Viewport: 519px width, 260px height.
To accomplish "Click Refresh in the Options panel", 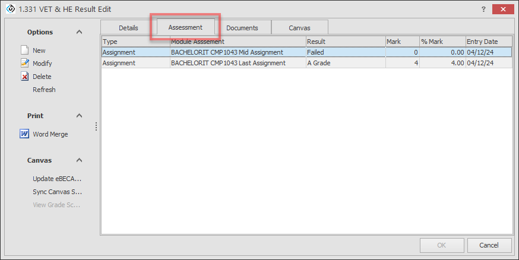I will tap(44, 90).
